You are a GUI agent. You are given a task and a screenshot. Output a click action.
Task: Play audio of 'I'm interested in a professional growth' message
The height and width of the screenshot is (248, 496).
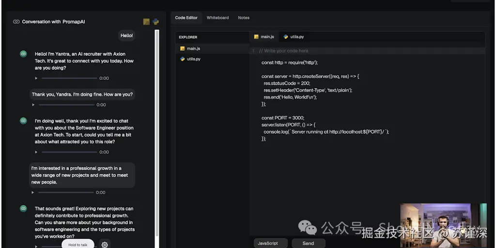pyautogui.click(x=33, y=192)
